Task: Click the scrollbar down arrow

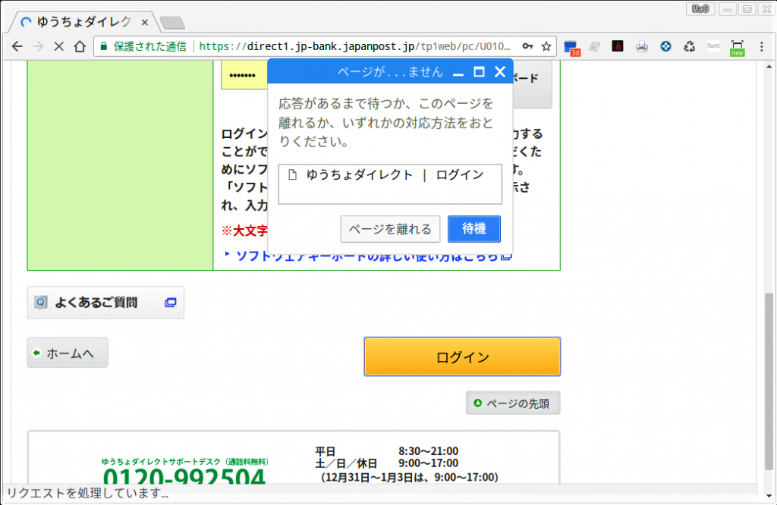Action: [769, 496]
